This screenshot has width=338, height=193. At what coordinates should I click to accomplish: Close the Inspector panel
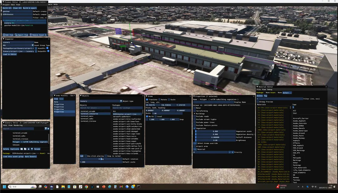[49, 39]
